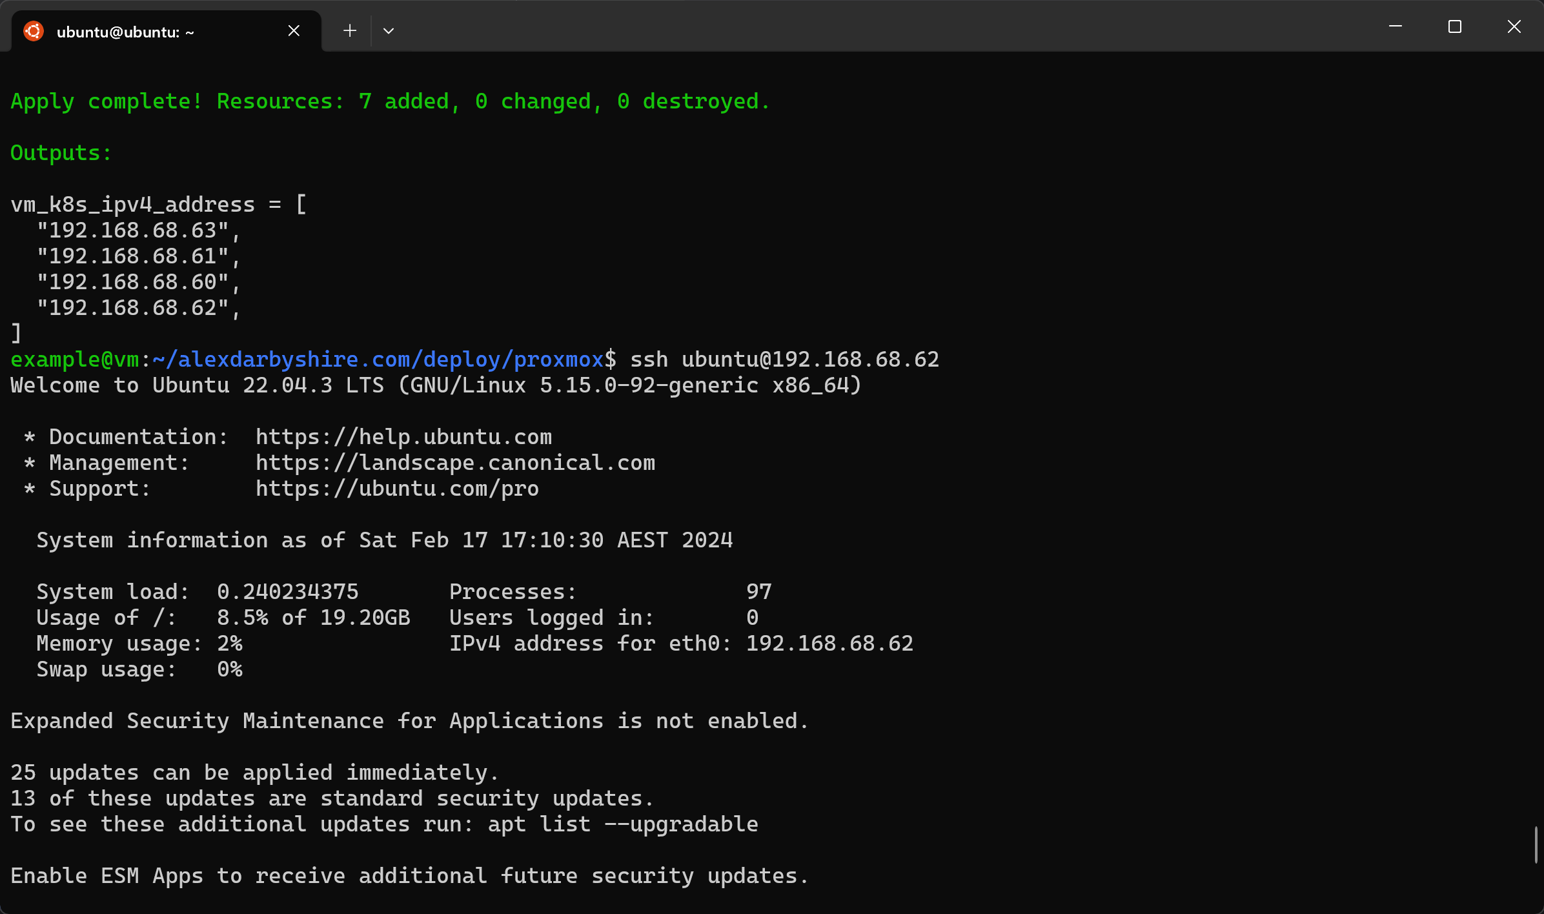This screenshot has height=914, width=1544.
Task: Click the https://help.ubuntu.com documentation link
Action: point(404,437)
